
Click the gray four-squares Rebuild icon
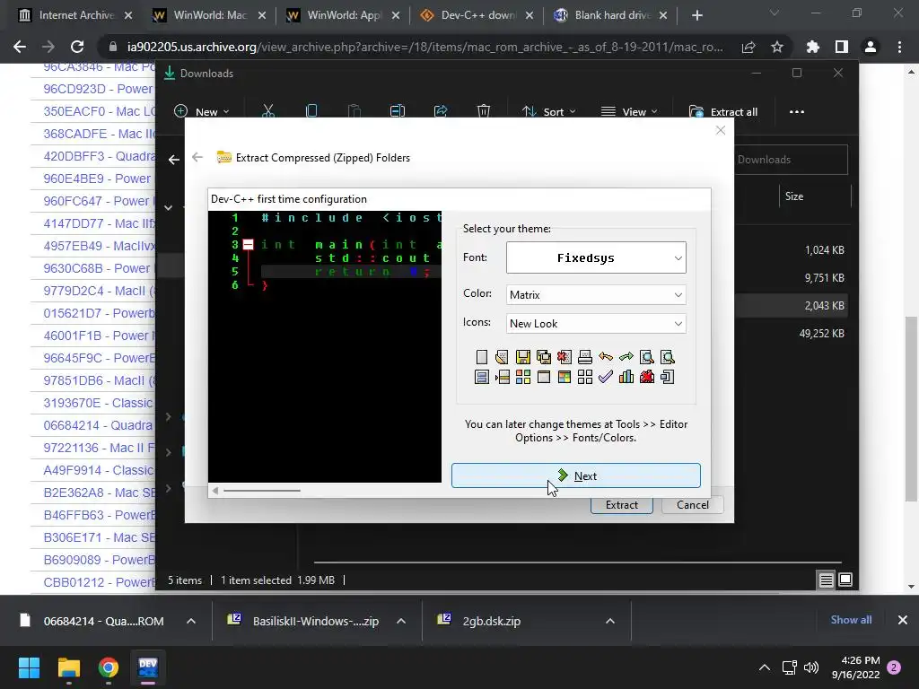tap(585, 377)
